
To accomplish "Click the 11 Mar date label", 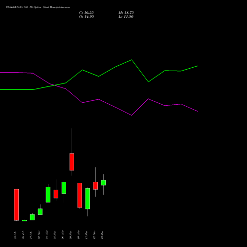I will point(86,235).
